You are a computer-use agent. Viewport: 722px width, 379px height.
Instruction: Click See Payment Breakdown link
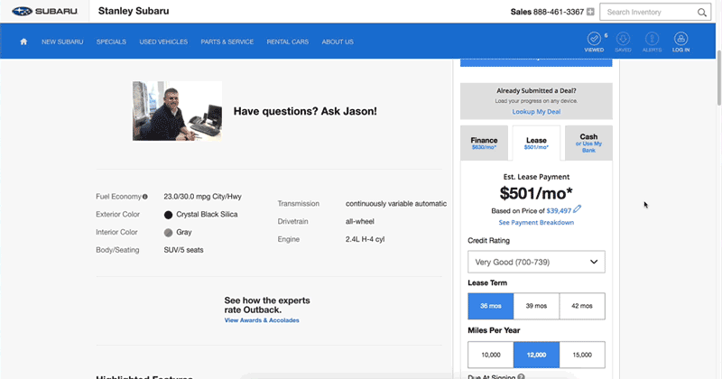pyautogui.click(x=536, y=222)
